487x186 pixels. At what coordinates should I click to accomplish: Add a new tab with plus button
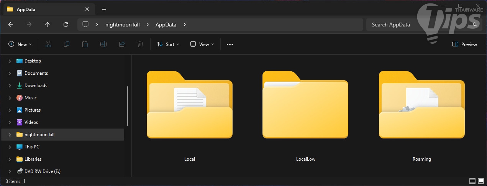pyautogui.click(x=104, y=9)
